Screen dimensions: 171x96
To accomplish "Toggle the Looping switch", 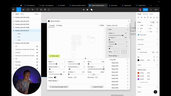I will pyautogui.click(x=55, y=77).
